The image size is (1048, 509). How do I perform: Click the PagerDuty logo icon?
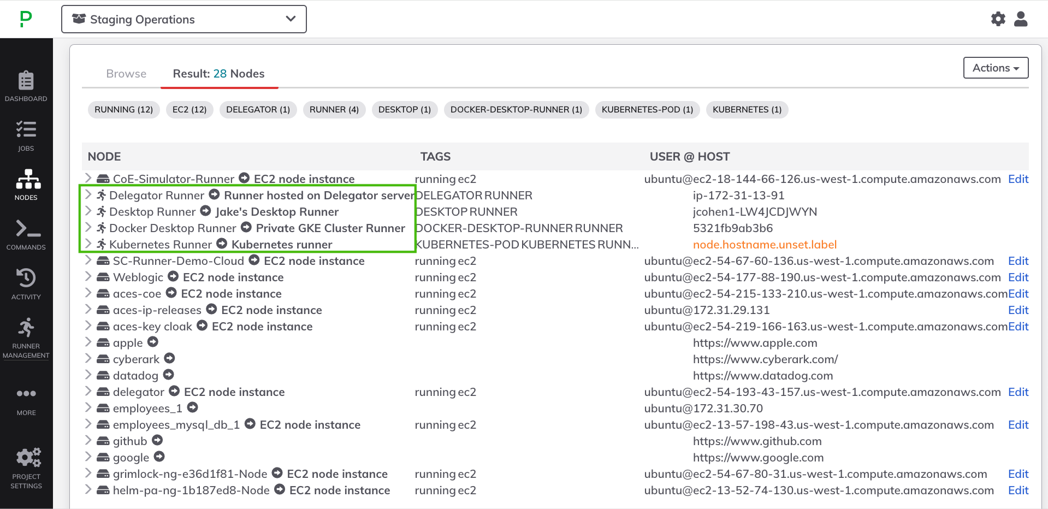(x=26, y=19)
